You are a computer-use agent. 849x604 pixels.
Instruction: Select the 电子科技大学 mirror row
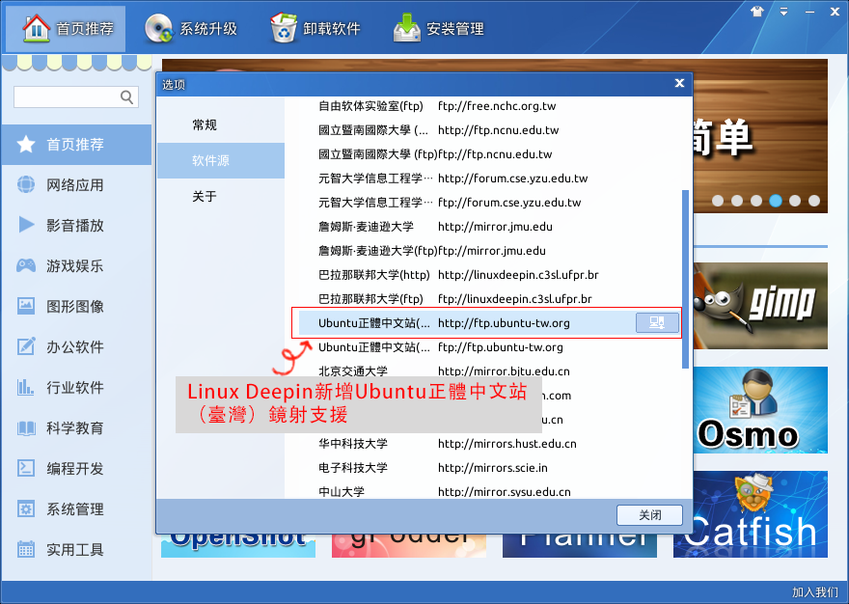coord(490,468)
